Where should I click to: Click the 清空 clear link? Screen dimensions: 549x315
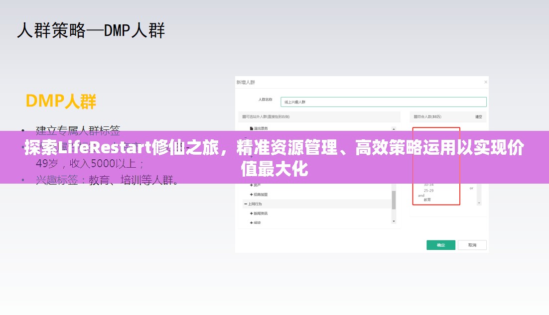pyautogui.click(x=479, y=117)
